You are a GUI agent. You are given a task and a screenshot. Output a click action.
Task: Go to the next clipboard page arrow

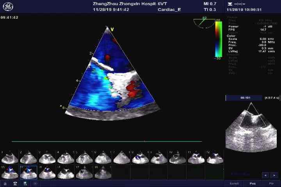pyautogui.click(x=274, y=175)
